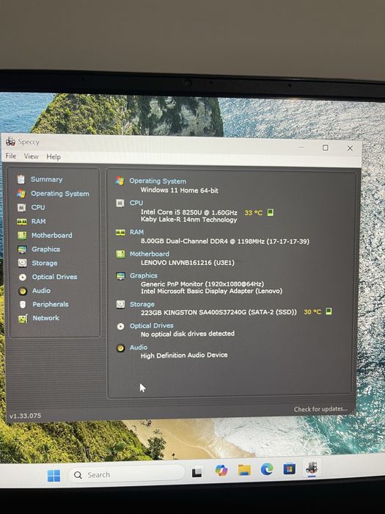Click board icon beside Motherboard heading in summary
Image resolution: width=385 pixels, height=514 pixels.
[x=120, y=254]
